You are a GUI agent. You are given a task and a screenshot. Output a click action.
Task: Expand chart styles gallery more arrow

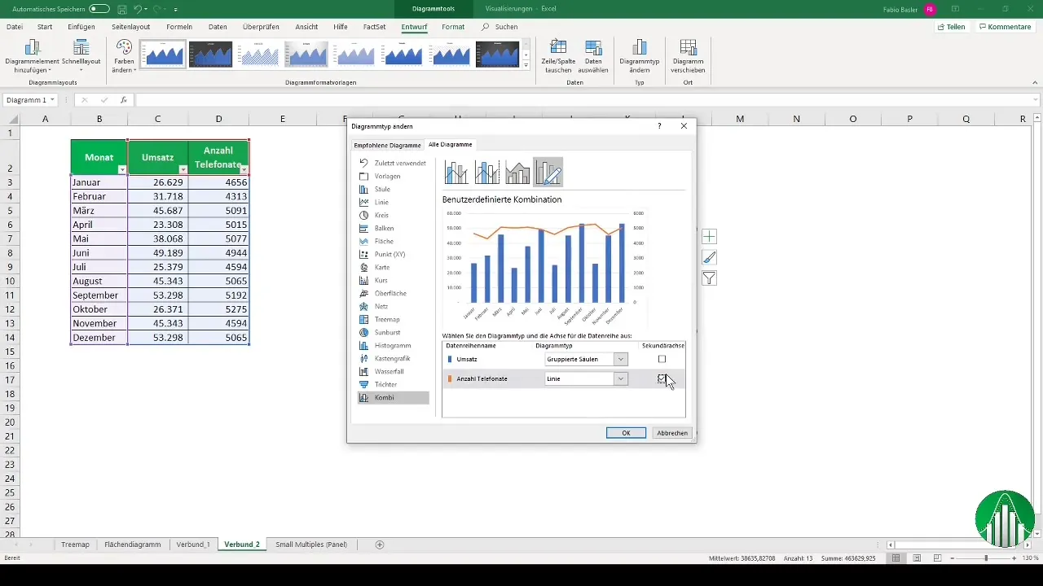pos(526,64)
